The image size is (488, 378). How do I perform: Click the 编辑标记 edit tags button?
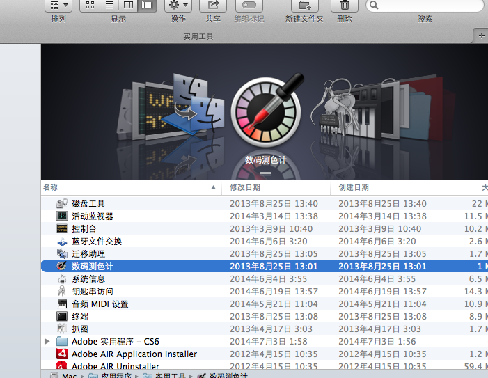tap(249, 6)
